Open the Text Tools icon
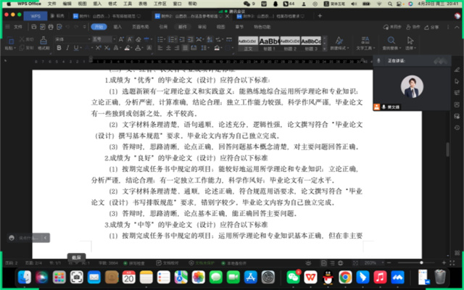This screenshot has width=464, height=290. 365,41
